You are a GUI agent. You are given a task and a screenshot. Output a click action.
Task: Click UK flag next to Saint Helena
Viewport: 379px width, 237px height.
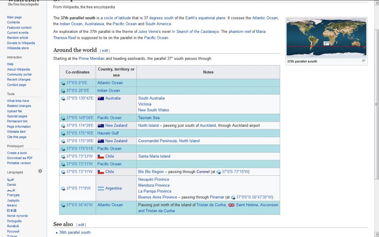(x=231, y=205)
